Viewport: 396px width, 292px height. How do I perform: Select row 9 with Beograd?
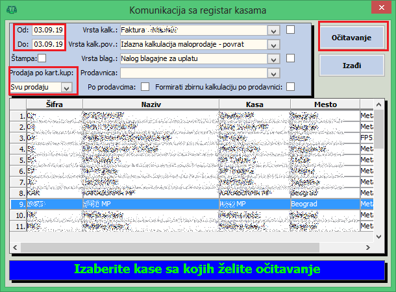[x=195, y=203]
